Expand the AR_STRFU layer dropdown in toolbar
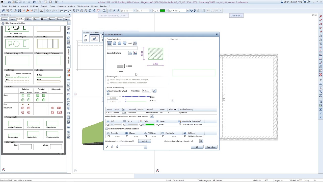Viewport: 323px width, 182px height. coord(188,11)
